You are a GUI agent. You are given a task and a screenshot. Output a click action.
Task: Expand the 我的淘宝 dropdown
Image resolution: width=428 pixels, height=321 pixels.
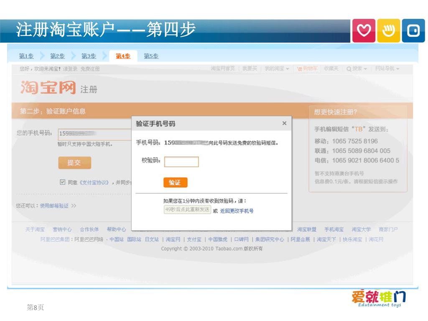pos(277,69)
